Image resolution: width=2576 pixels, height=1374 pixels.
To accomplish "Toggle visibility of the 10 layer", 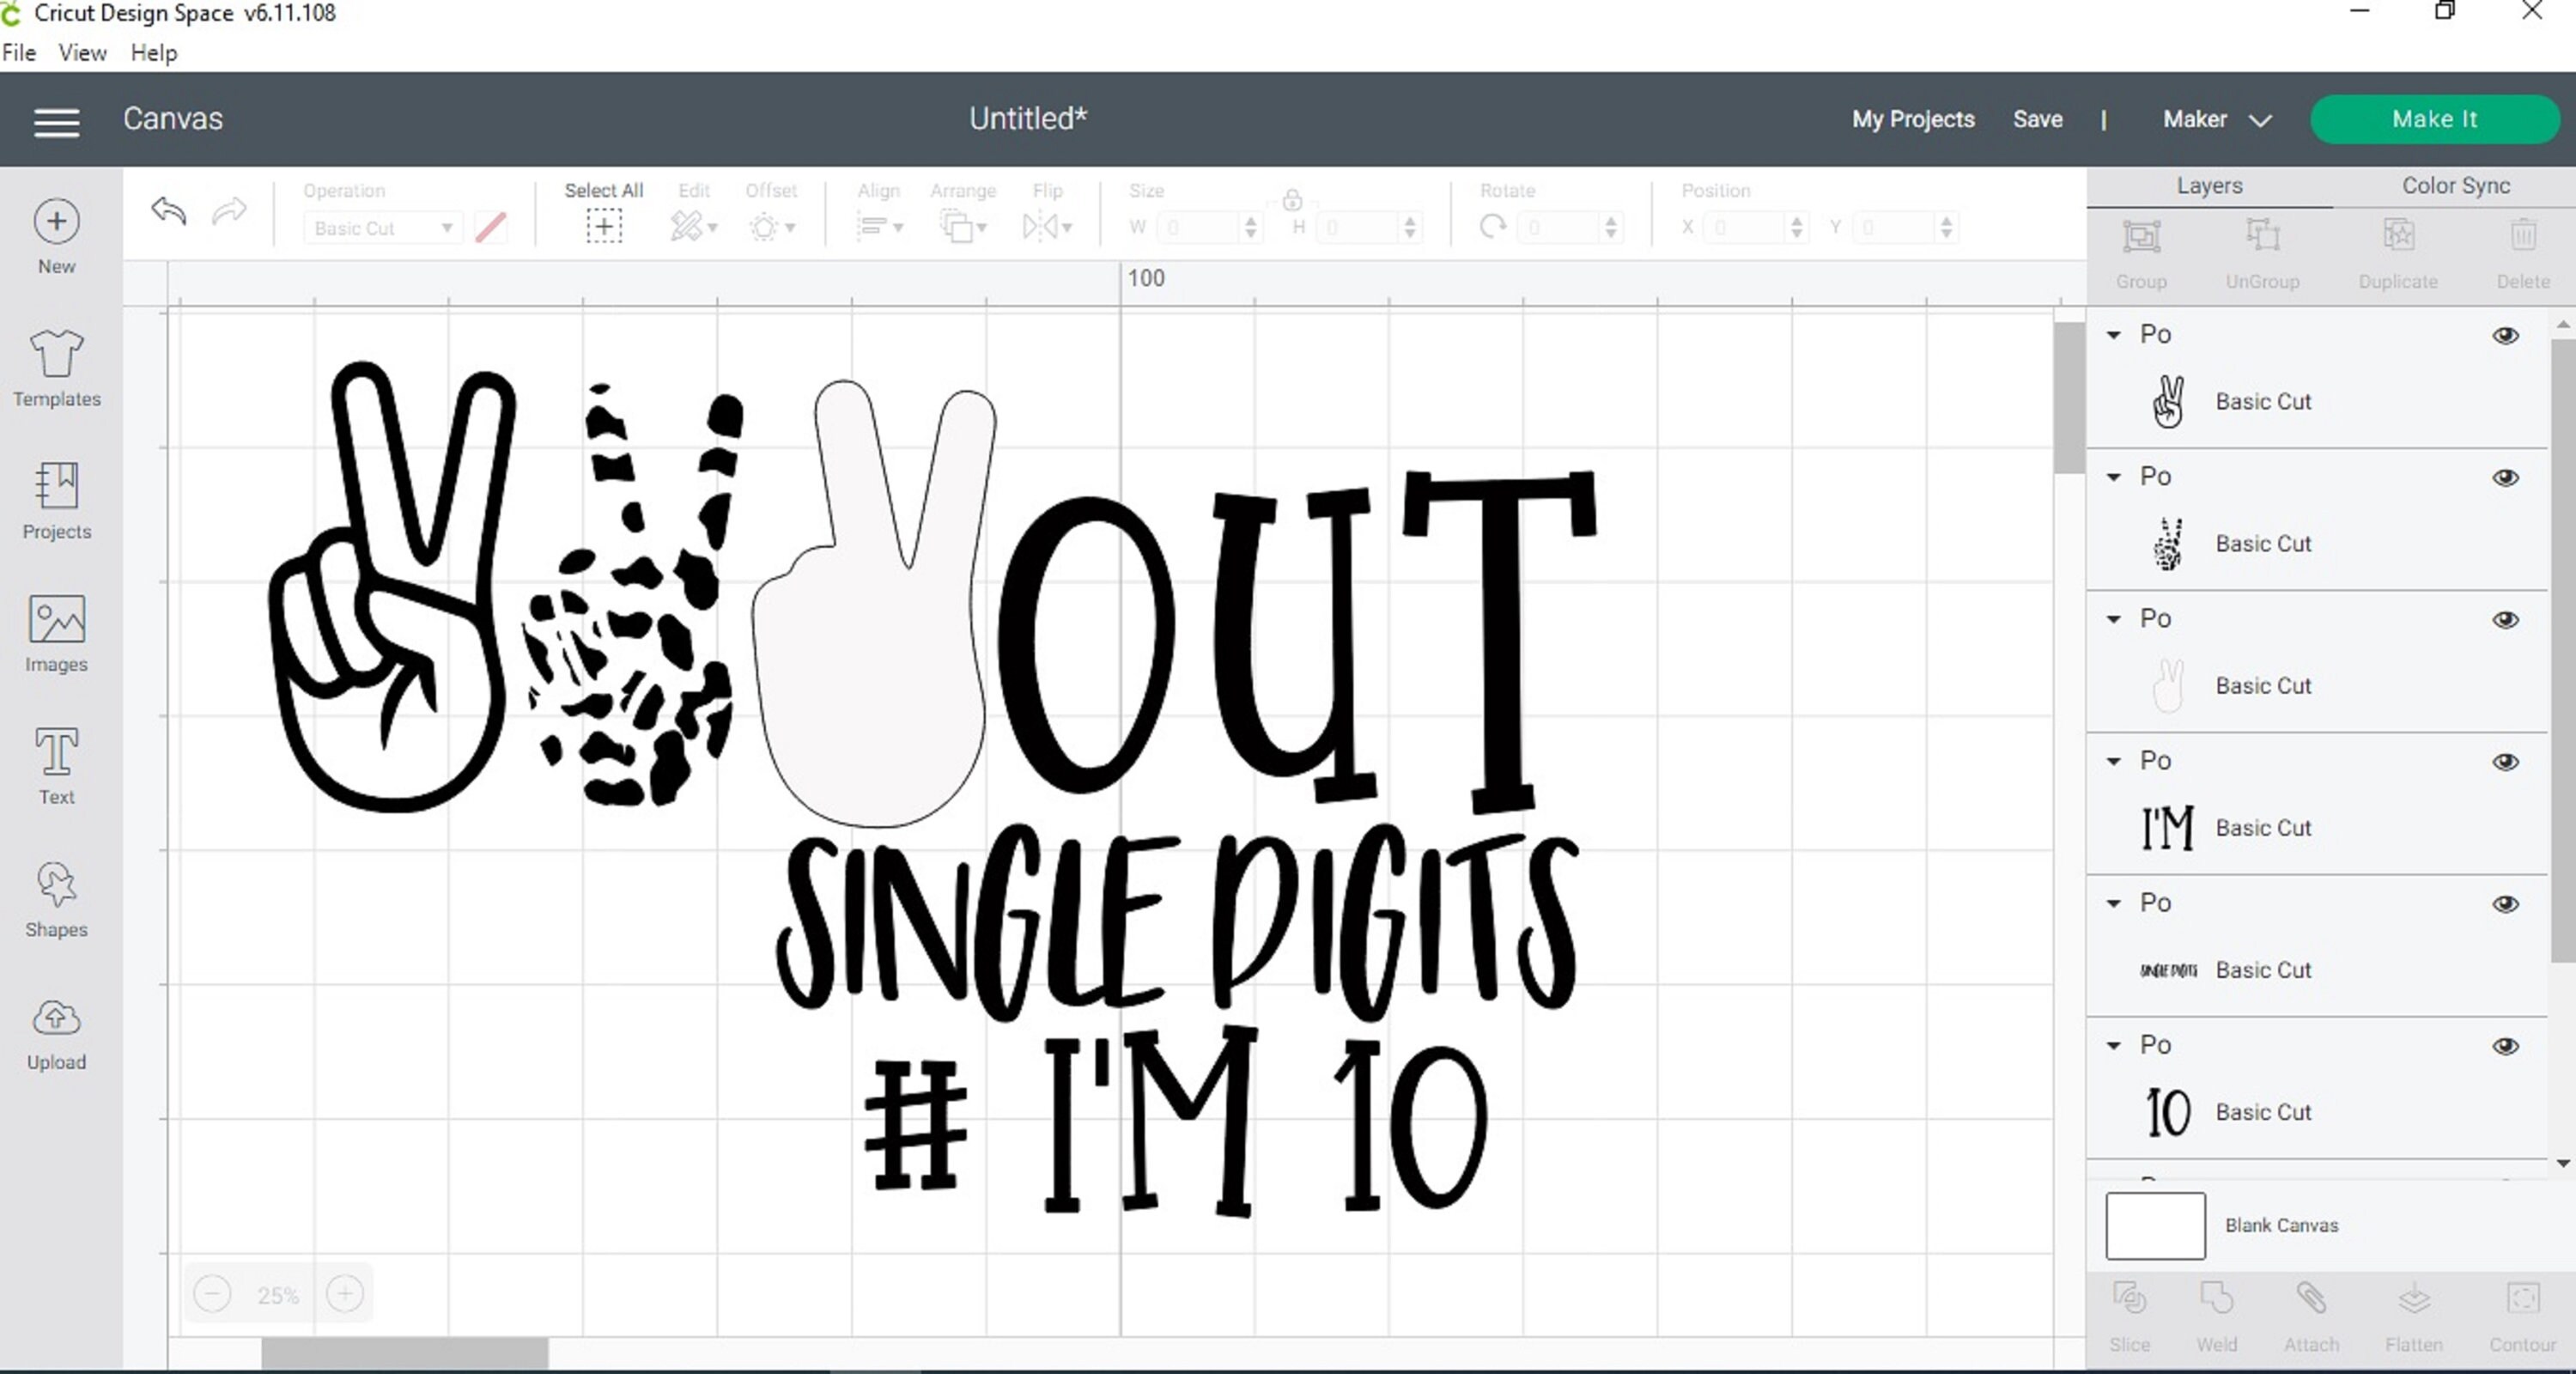I will 2507,1046.
